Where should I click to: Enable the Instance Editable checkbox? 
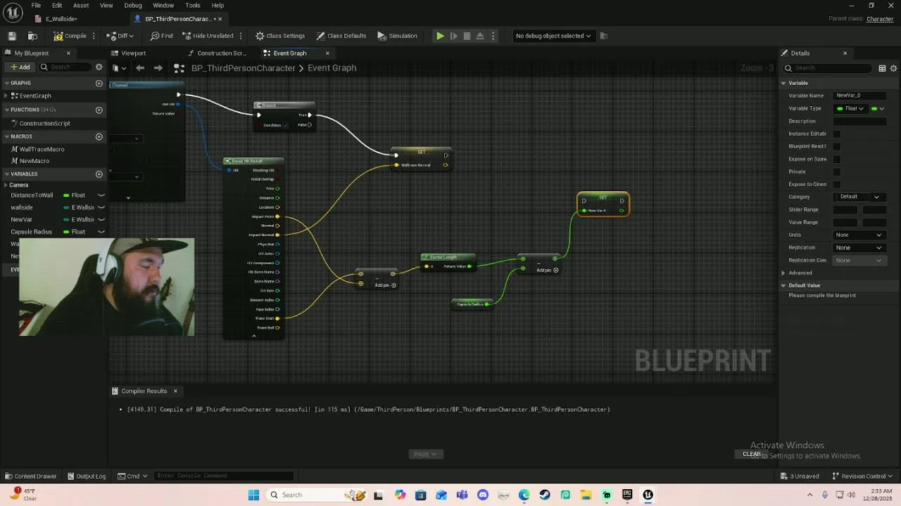[837, 134]
